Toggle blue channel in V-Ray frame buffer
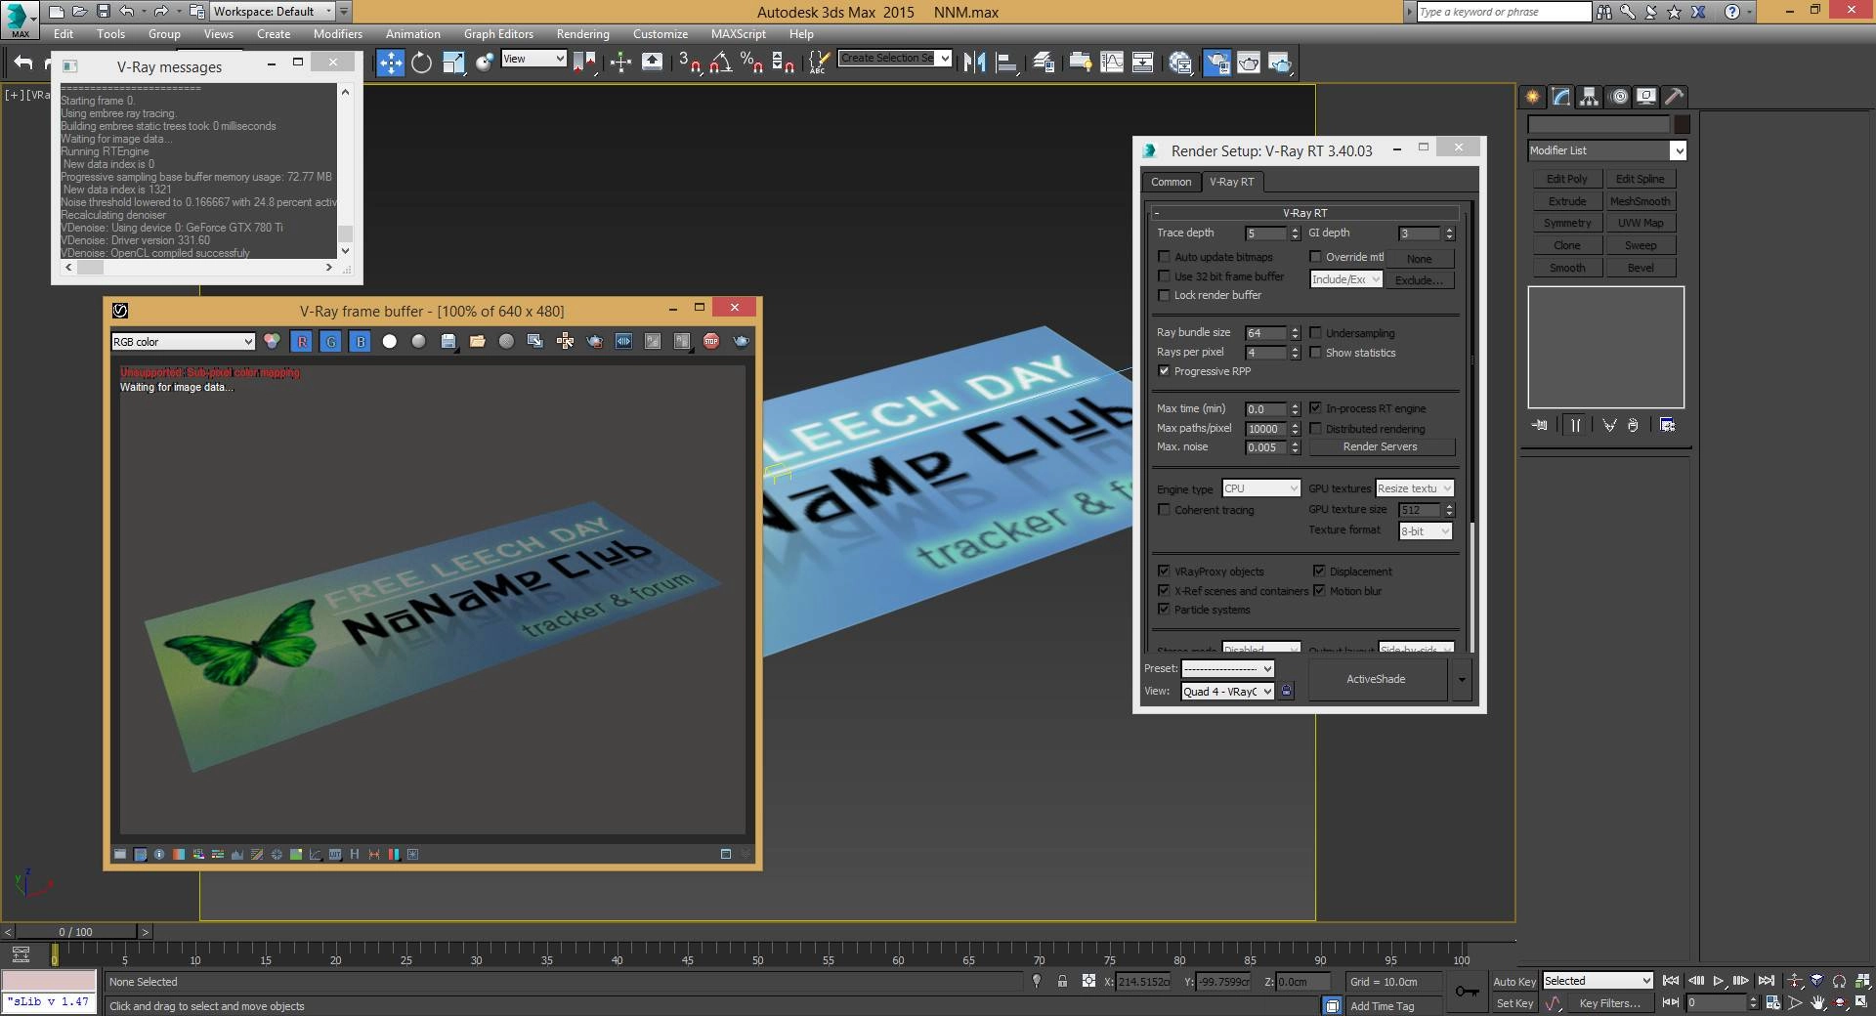This screenshot has height=1016, width=1876. [361, 341]
